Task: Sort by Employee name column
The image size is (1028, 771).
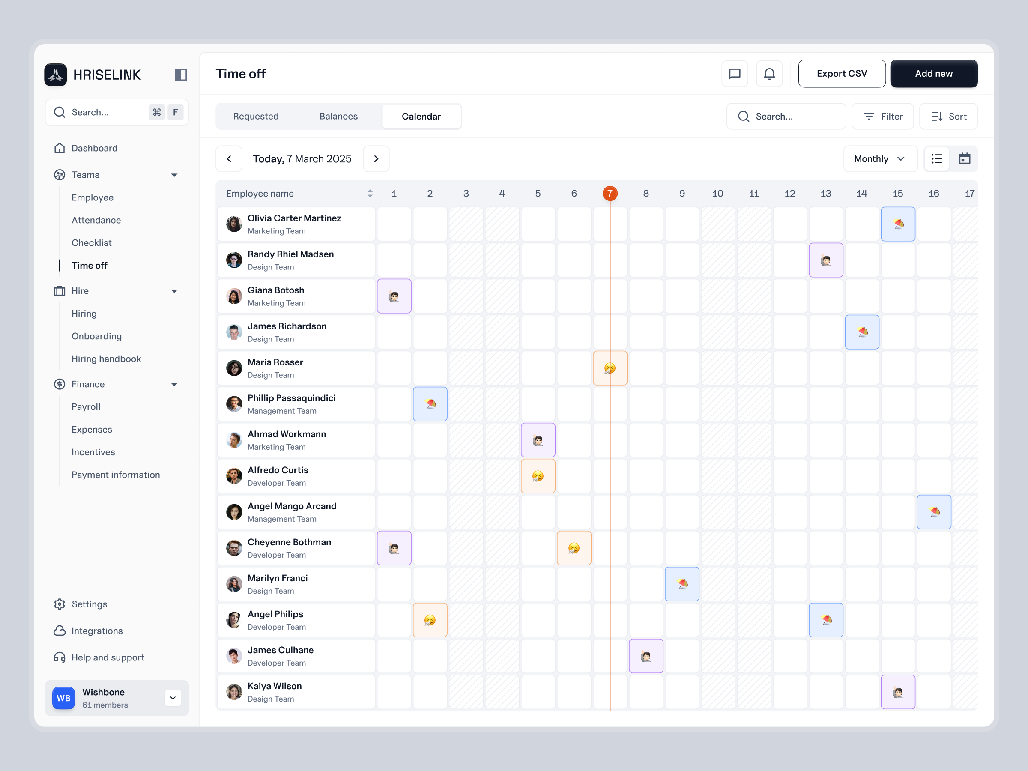Action: pyautogui.click(x=370, y=193)
